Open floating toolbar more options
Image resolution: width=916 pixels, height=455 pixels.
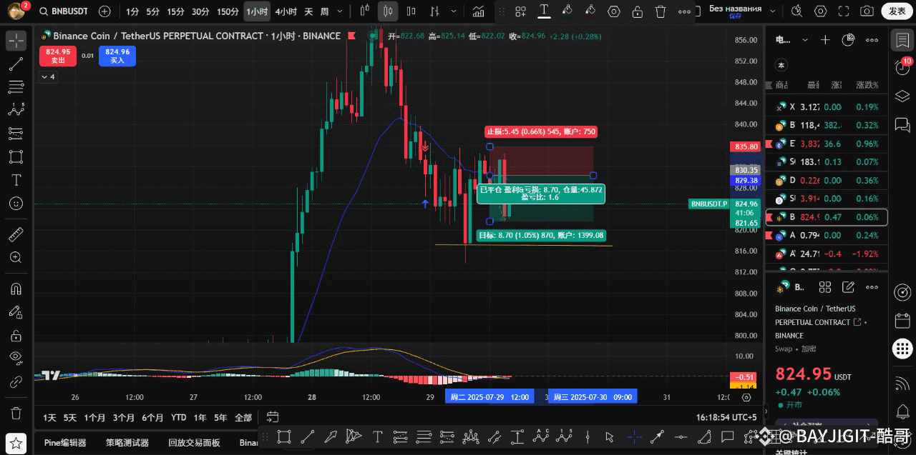(x=685, y=11)
